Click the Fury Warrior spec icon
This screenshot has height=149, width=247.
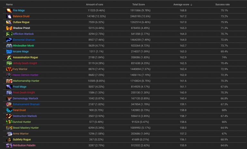(9, 69)
